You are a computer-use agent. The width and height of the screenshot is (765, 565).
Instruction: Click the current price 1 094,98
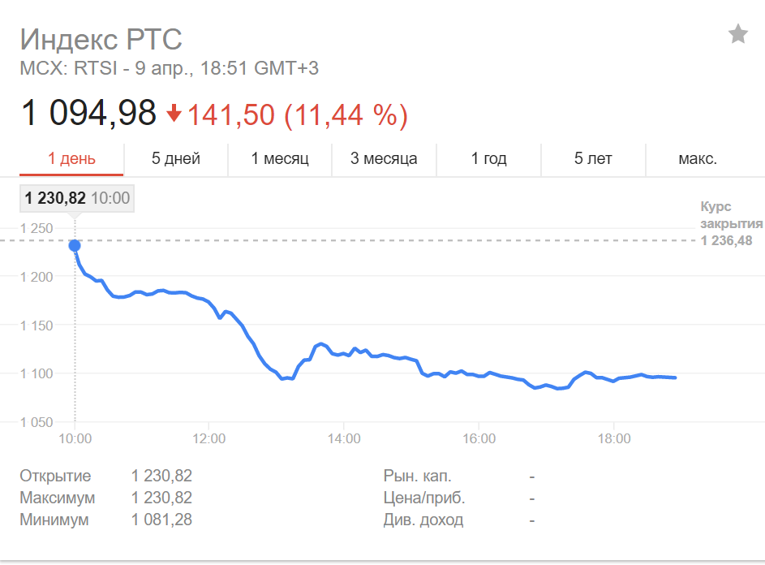(x=88, y=113)
